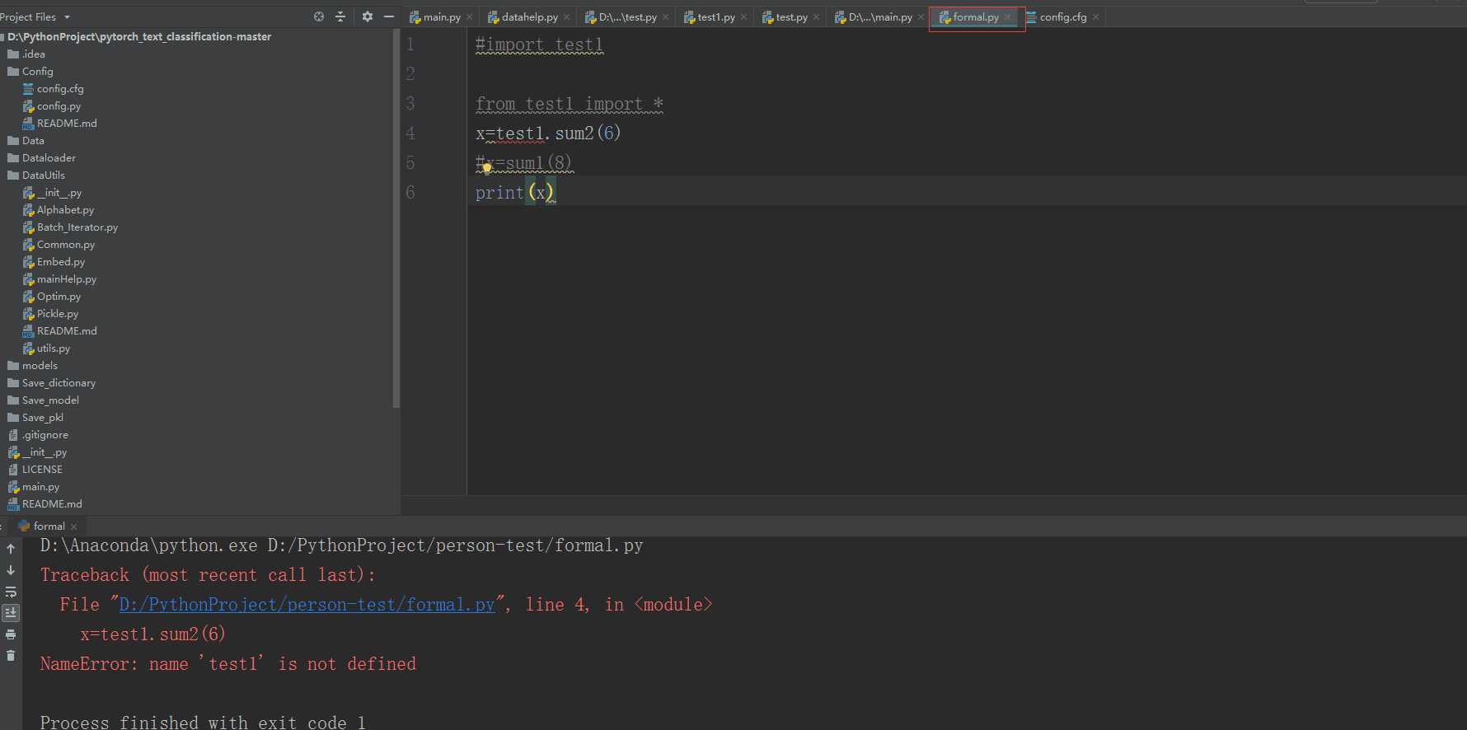The image size is (1467, 730).
Task: Hide the project tool window
Action: coord(389,16)
